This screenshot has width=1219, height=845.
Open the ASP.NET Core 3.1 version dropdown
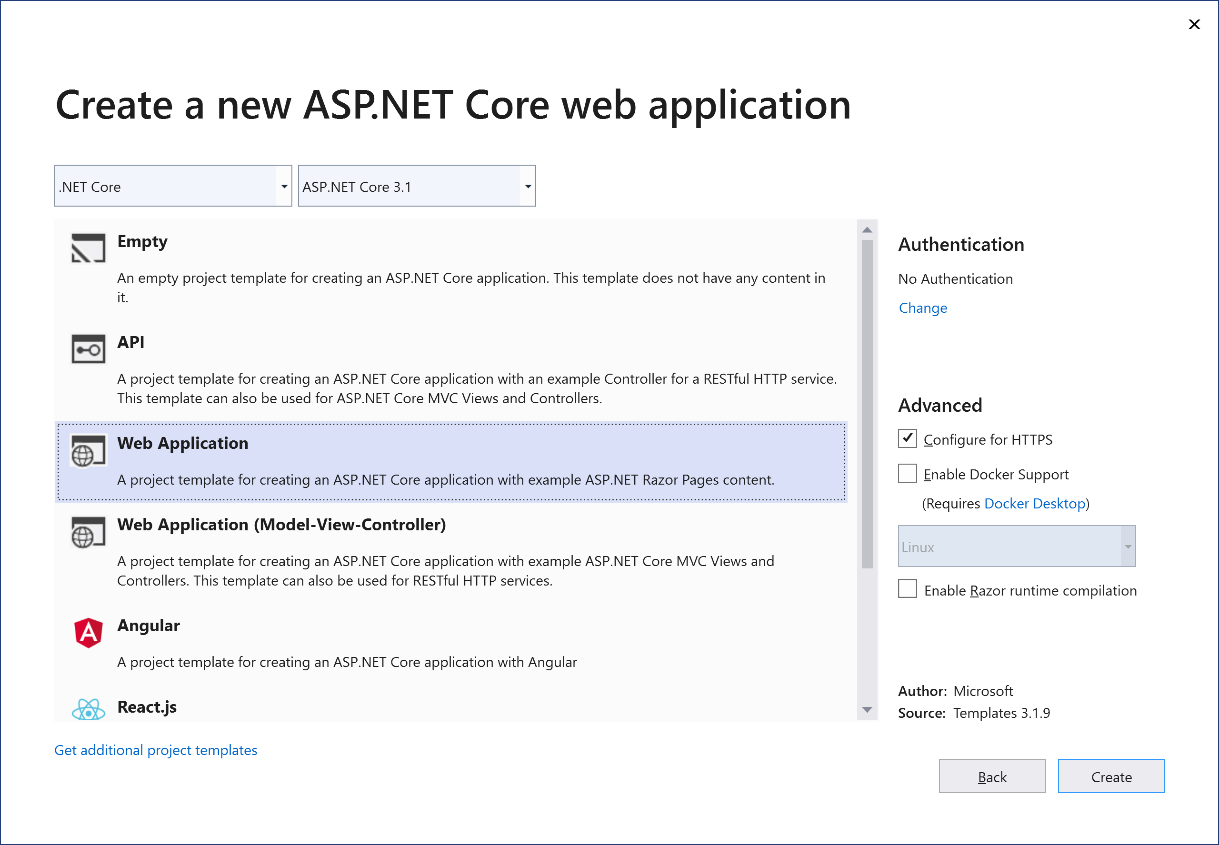528,186
